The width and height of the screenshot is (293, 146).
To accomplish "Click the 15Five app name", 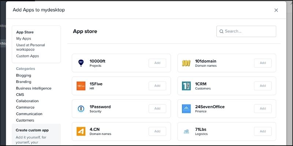I will click(x=96, y=84).
